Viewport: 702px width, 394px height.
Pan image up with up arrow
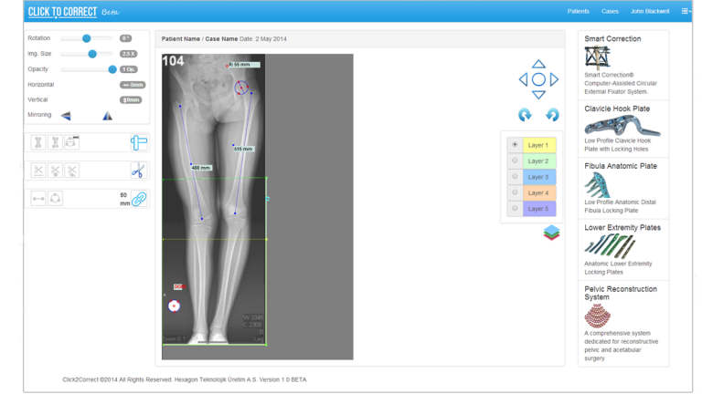[x=538, y=64]
